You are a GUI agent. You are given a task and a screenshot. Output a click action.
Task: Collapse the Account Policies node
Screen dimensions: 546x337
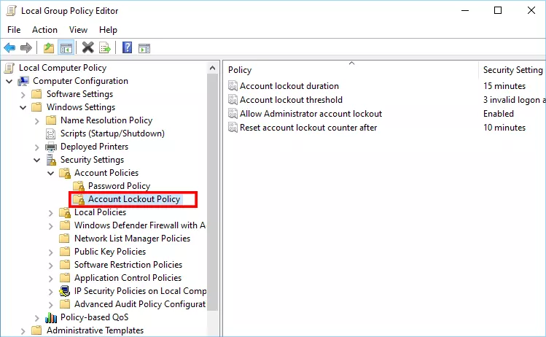51,173
